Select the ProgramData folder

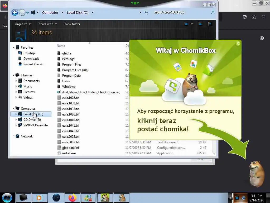71,75
